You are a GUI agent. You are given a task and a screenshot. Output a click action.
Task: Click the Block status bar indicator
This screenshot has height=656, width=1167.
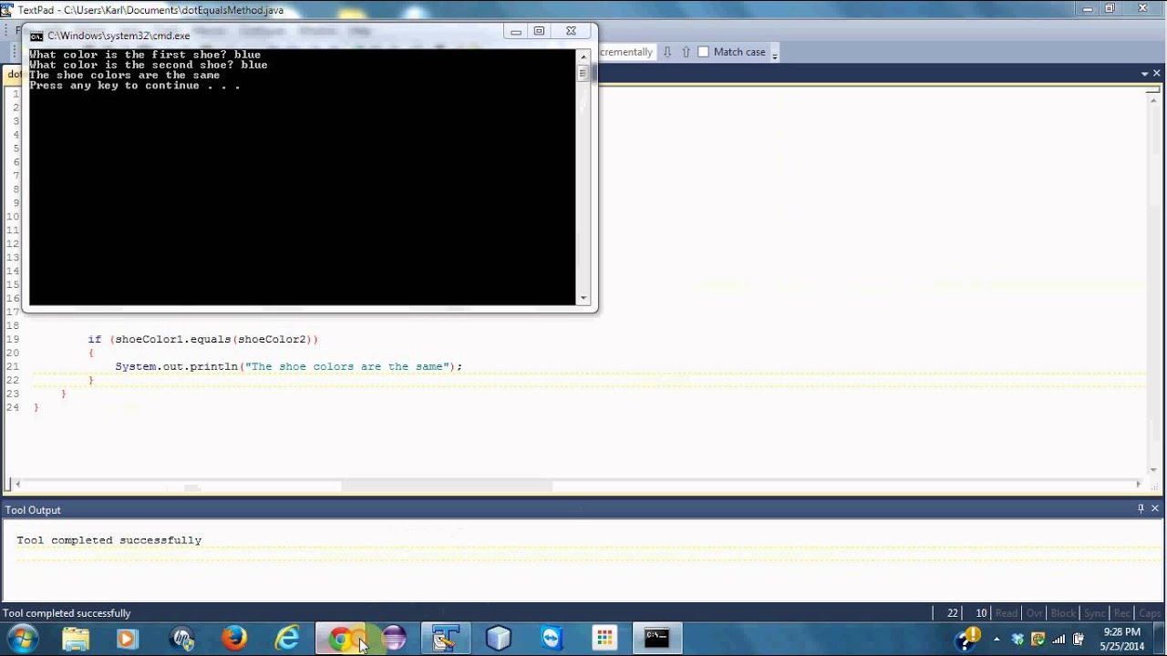[x=1064, y=613]
